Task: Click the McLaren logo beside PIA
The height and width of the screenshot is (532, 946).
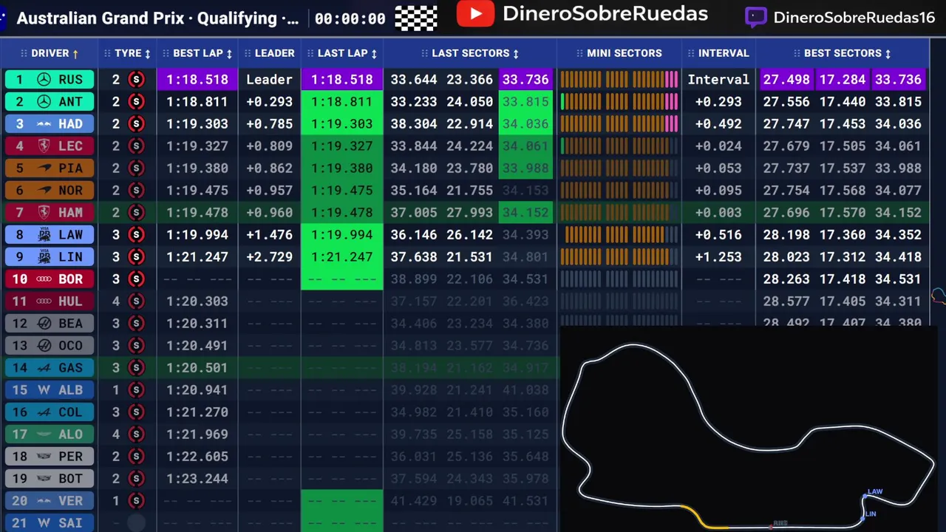Action: click(x=44, y=168)
